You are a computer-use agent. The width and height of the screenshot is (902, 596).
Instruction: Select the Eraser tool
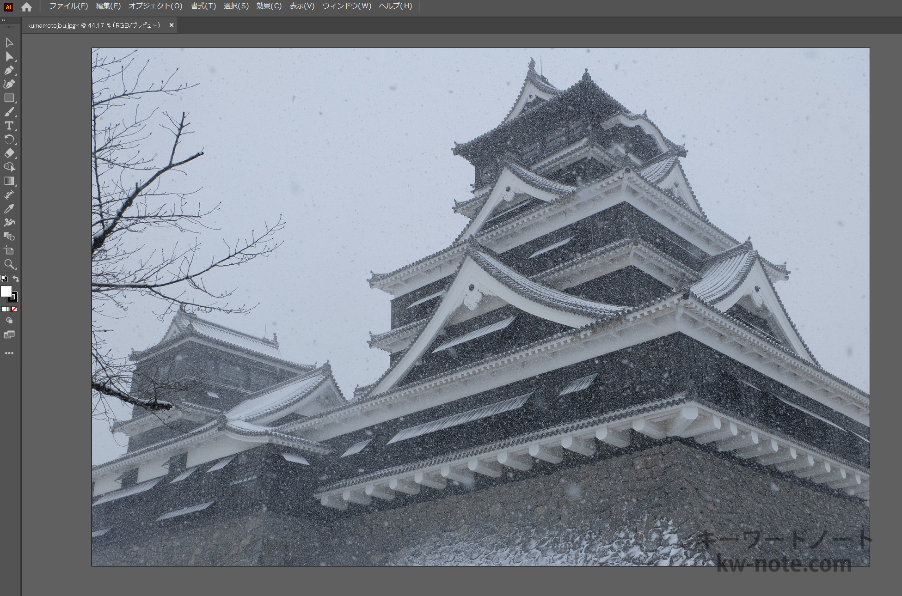(9, 153)
